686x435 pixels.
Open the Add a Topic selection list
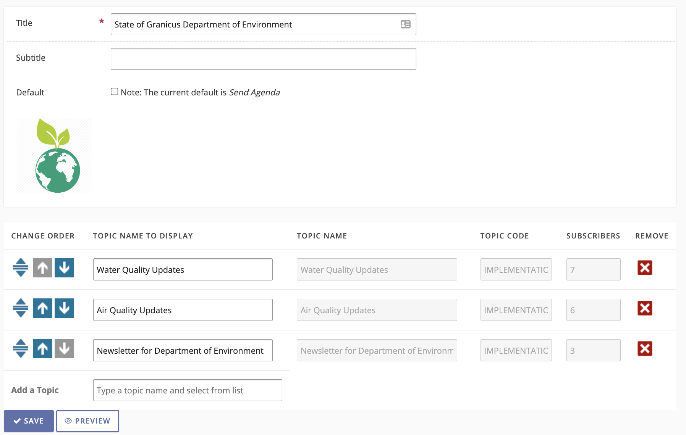[x=187, y=390]
